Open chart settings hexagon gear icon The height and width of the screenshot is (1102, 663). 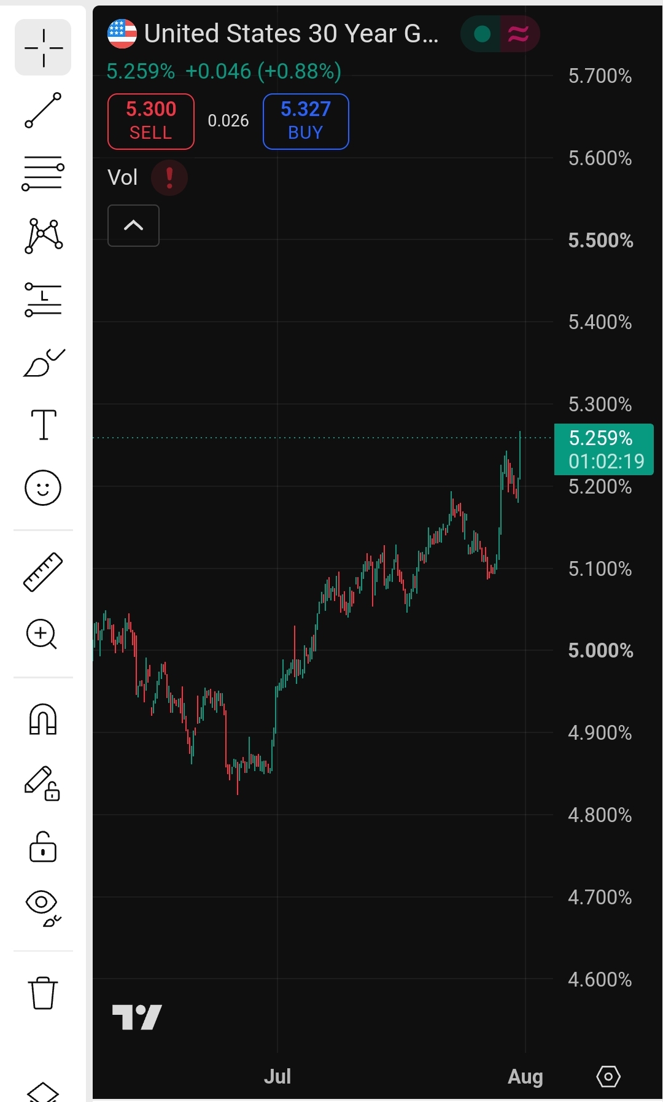point(608,1076)
